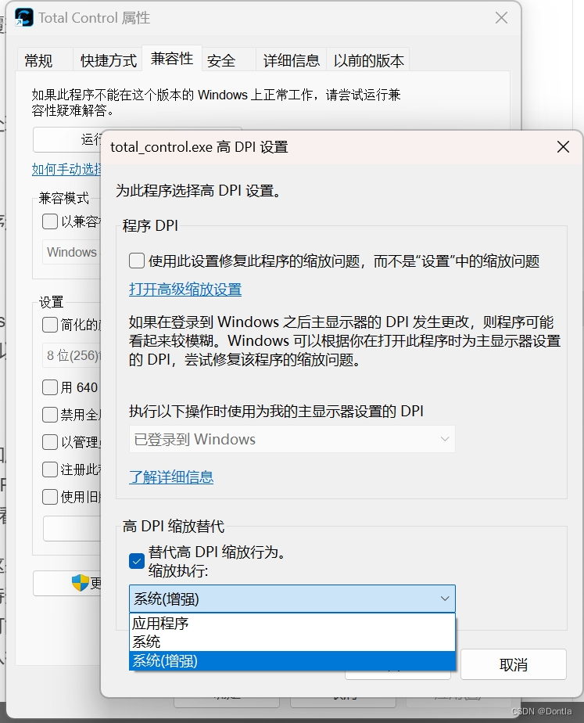584x723 pixels.
Task: Switch to the 以前的版本 tab
Action: (368, 60)
